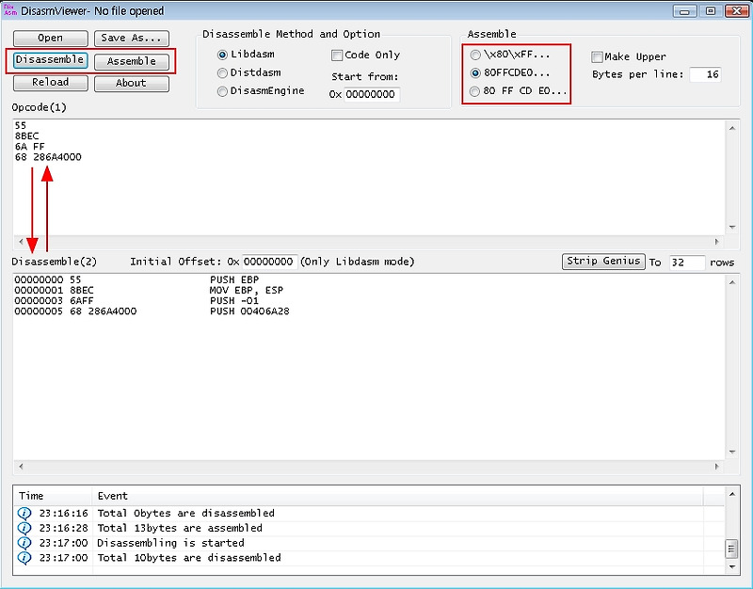
Task: Select the Libdasm disassemble method
Action: (x=221, y=54)
